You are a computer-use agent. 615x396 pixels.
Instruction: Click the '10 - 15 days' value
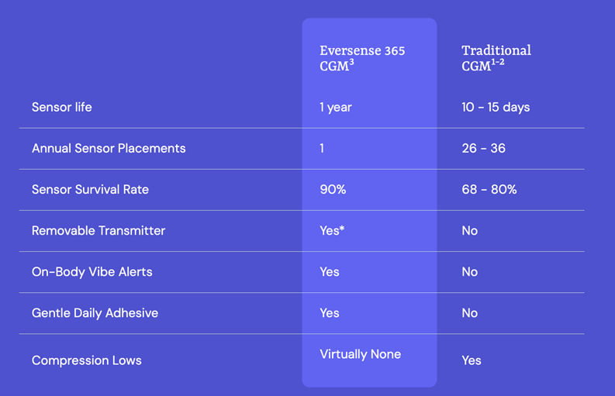click(496, 107)
